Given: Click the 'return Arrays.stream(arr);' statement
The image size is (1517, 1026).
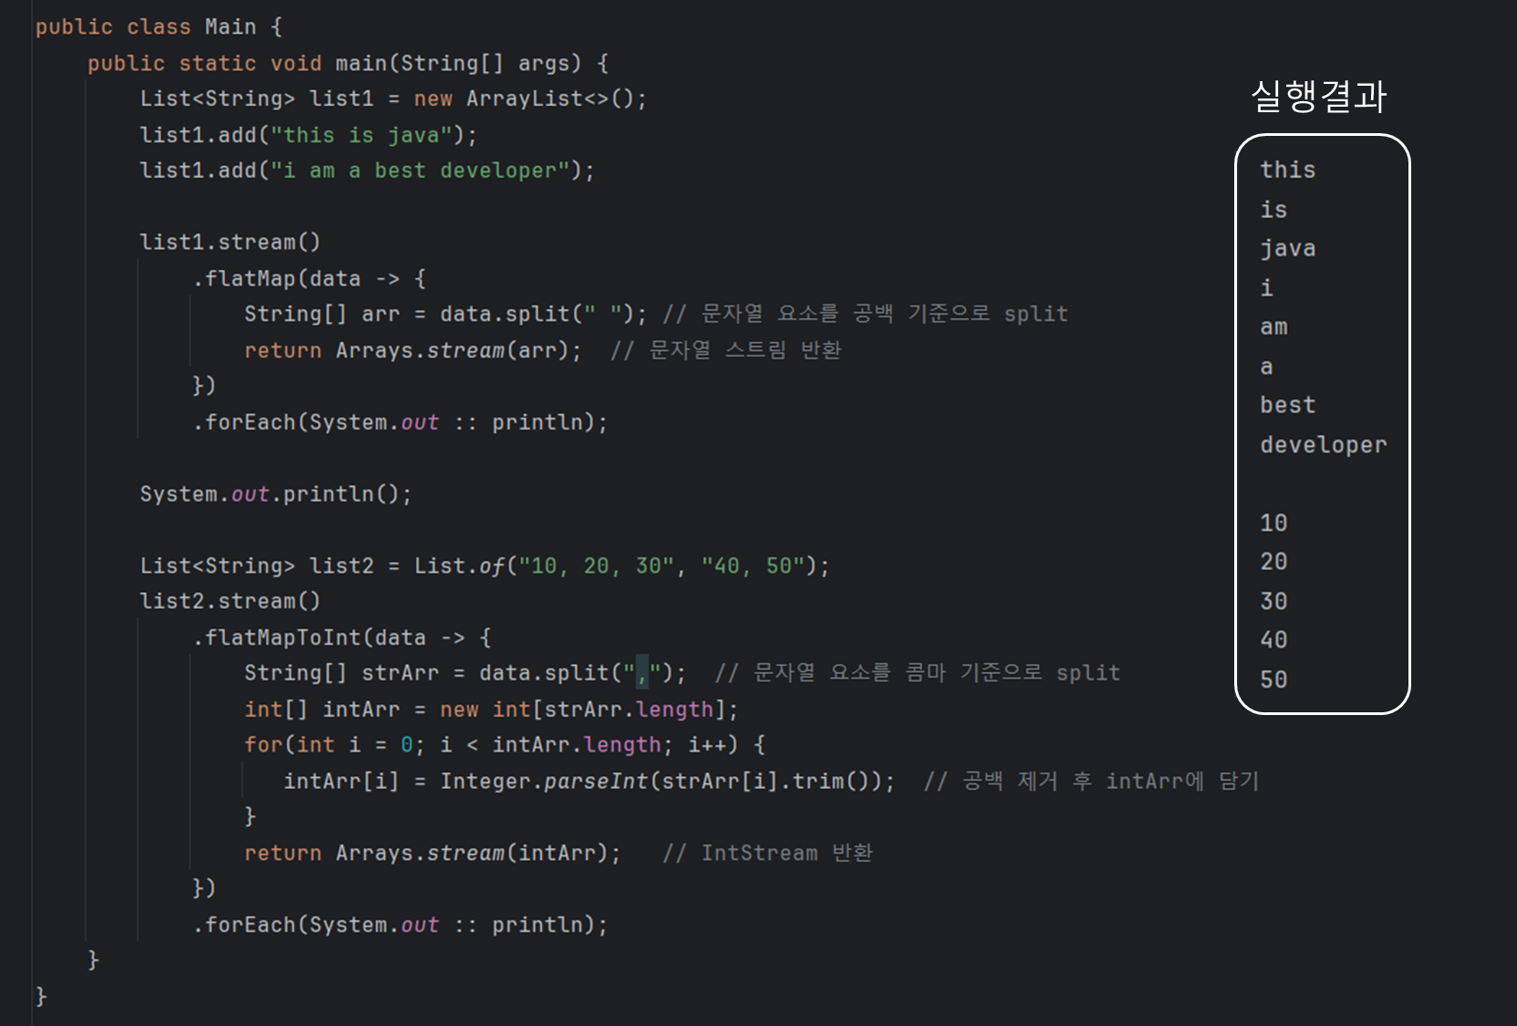Looking at the screenshot, I should point(412,350).
